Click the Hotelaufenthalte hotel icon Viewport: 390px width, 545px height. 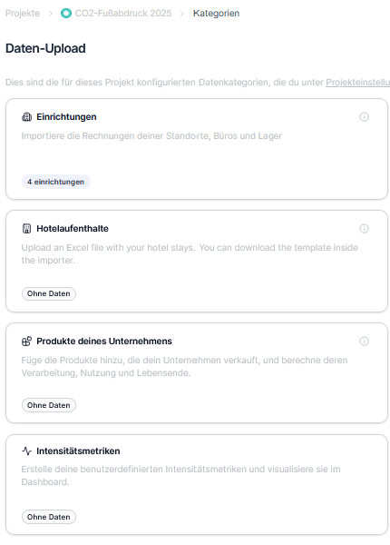coord(26,229)
